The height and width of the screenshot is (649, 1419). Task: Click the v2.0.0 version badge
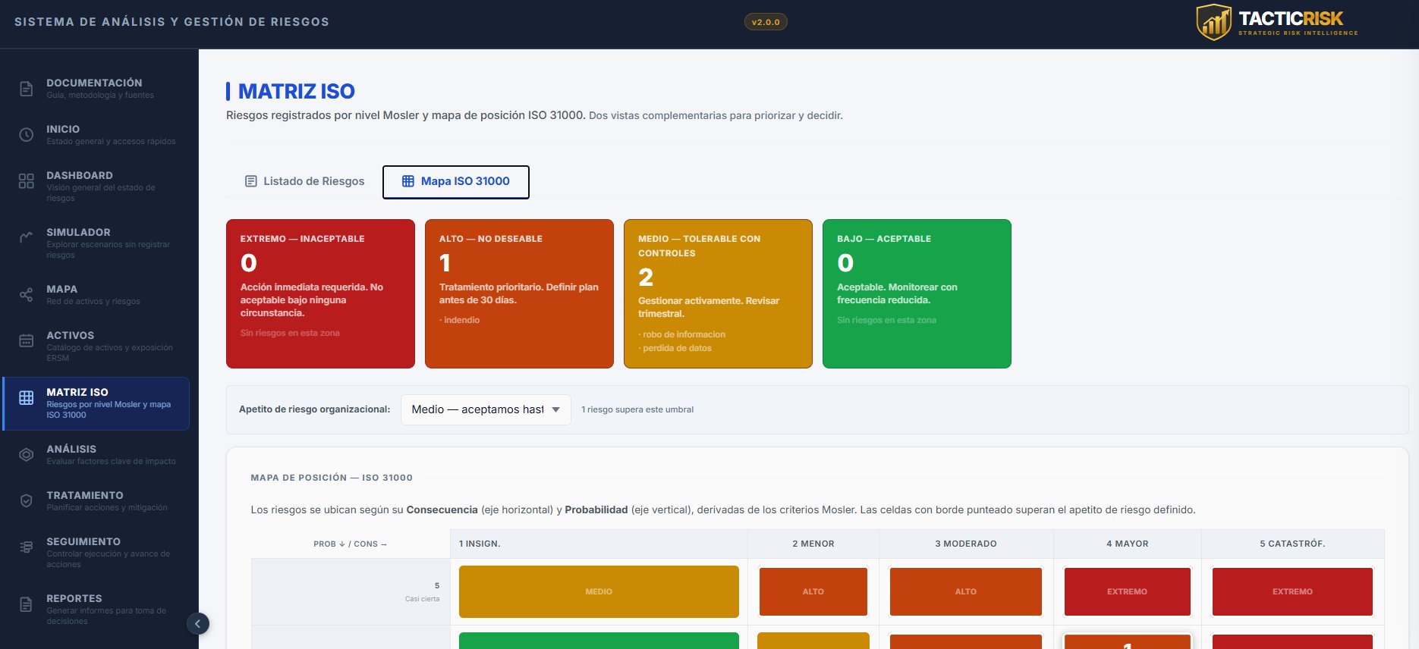pyautogui.click(x=766, y=22)
